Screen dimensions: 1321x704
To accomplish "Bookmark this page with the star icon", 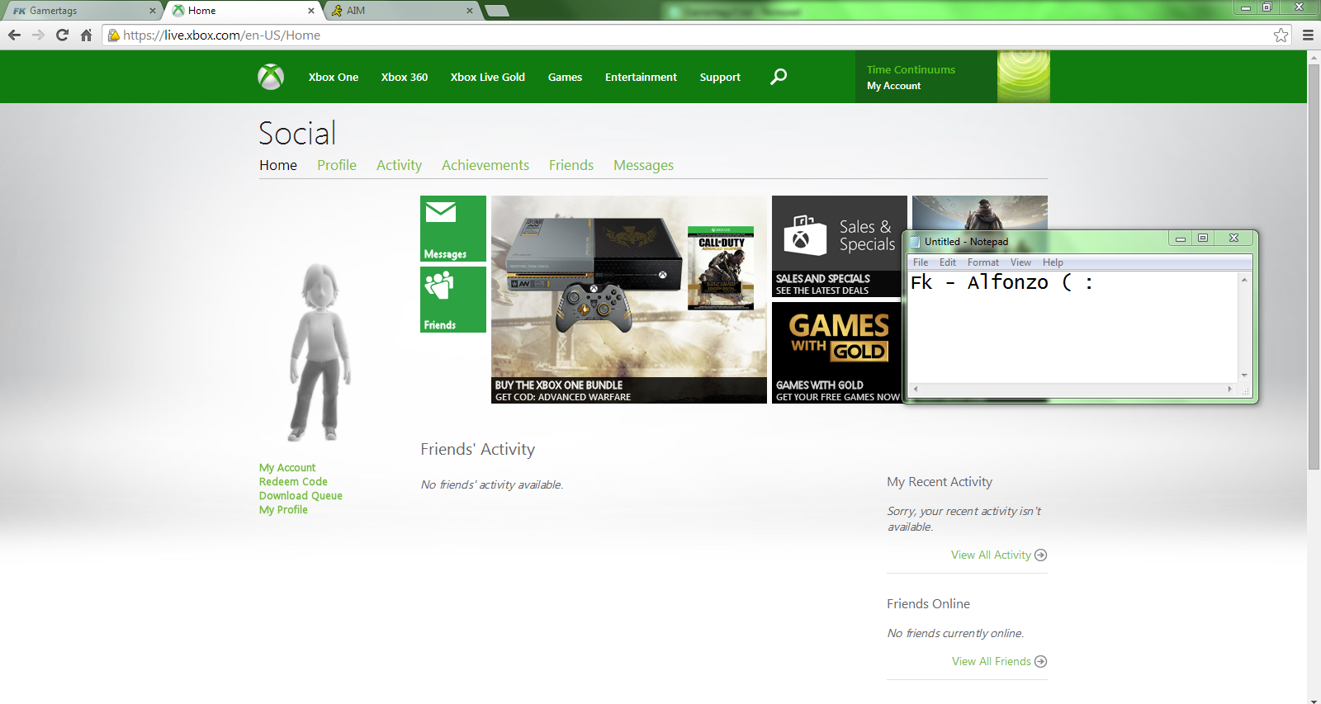I will tap(1281, 35).
